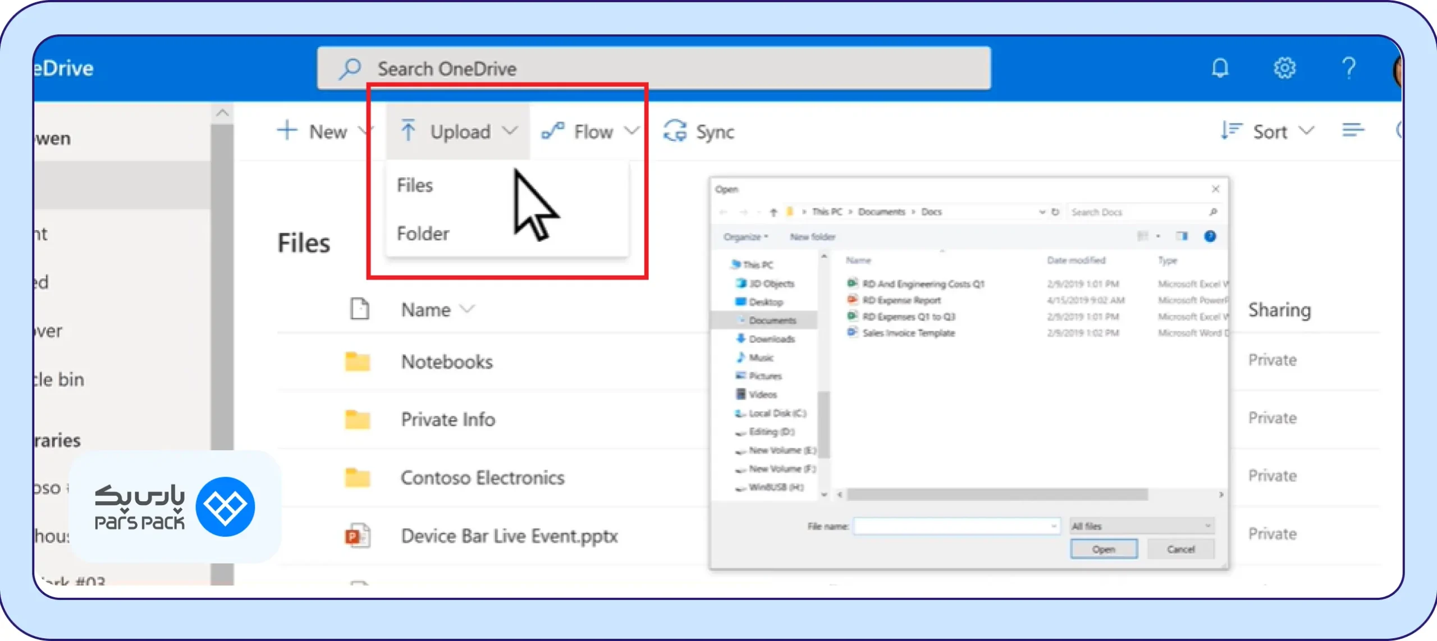Toggle the preview pane icon in Open dialog

click(x=1182, y=236)
